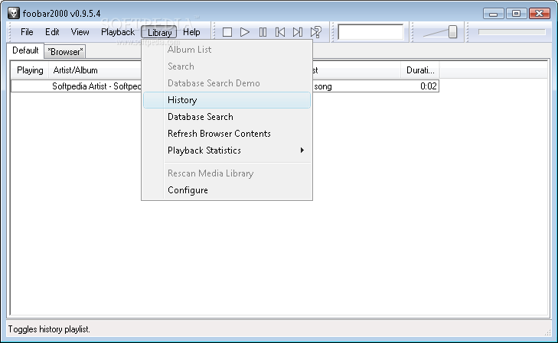Screen dimensions: 558x343
Task: Click the Database Search Demo entry
Action: (227, 83)
